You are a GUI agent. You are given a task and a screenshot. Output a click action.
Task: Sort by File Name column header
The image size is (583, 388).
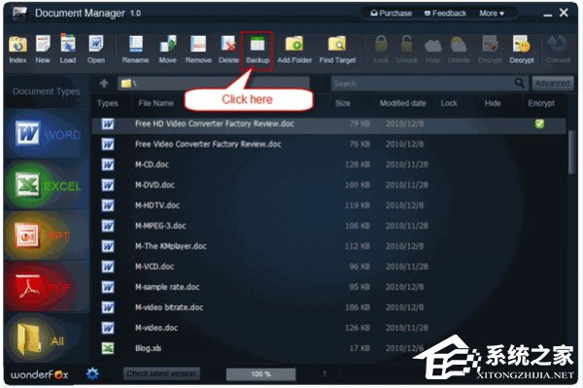pos(155,103)
